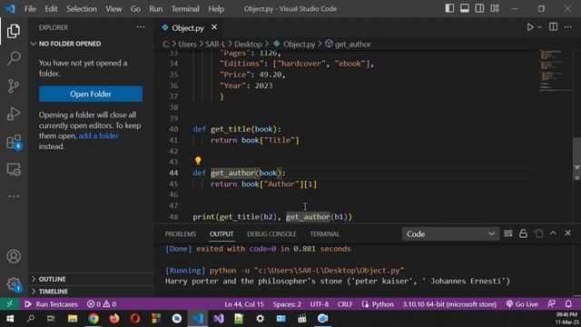
Task: Click Desktop in the breadcrumb path
Action: tap(248, 45)
